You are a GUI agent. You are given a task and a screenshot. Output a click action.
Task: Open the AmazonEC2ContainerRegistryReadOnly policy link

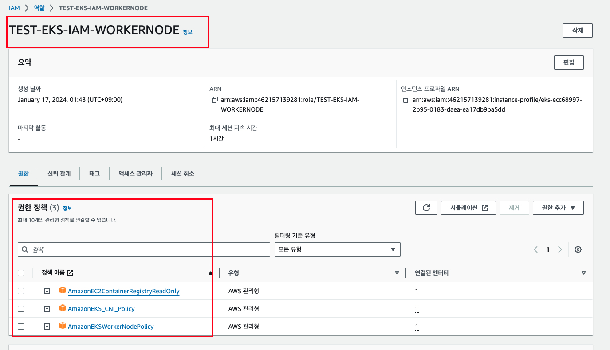pos(124,291)
